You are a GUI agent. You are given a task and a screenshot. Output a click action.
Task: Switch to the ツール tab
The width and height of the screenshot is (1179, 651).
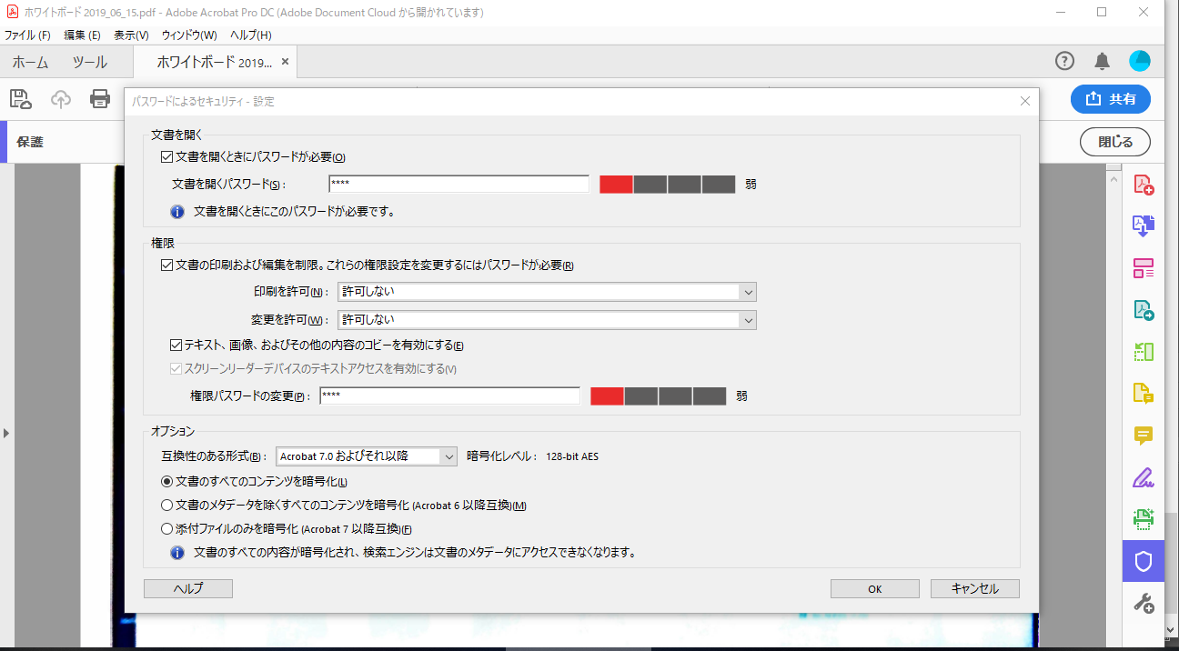[89, 63]
